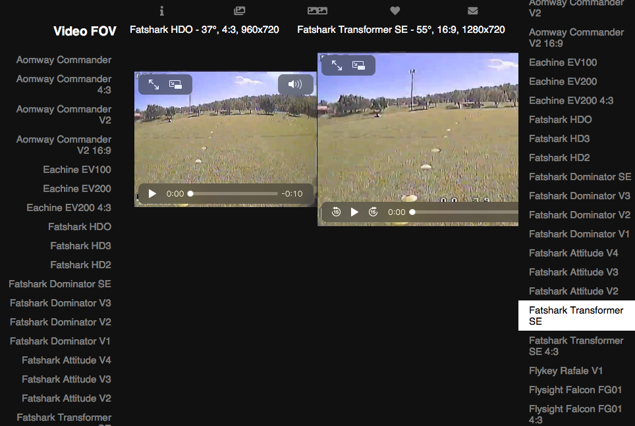Pick Eachine EV200 4:3 in the left list
Viewport: 635px width, 426px height.
pyautogui.click(x=69, y=207)
